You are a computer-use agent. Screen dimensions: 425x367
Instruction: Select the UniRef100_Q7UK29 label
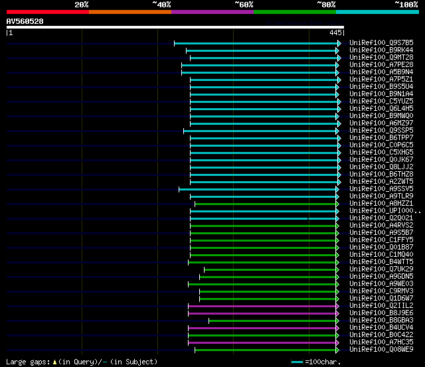[x=381, y=269]
